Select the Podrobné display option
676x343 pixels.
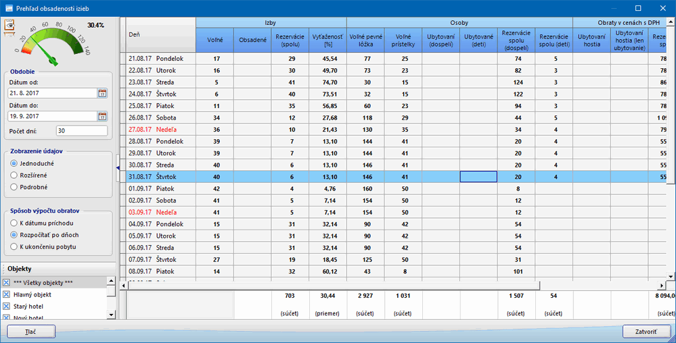point(14,186)
